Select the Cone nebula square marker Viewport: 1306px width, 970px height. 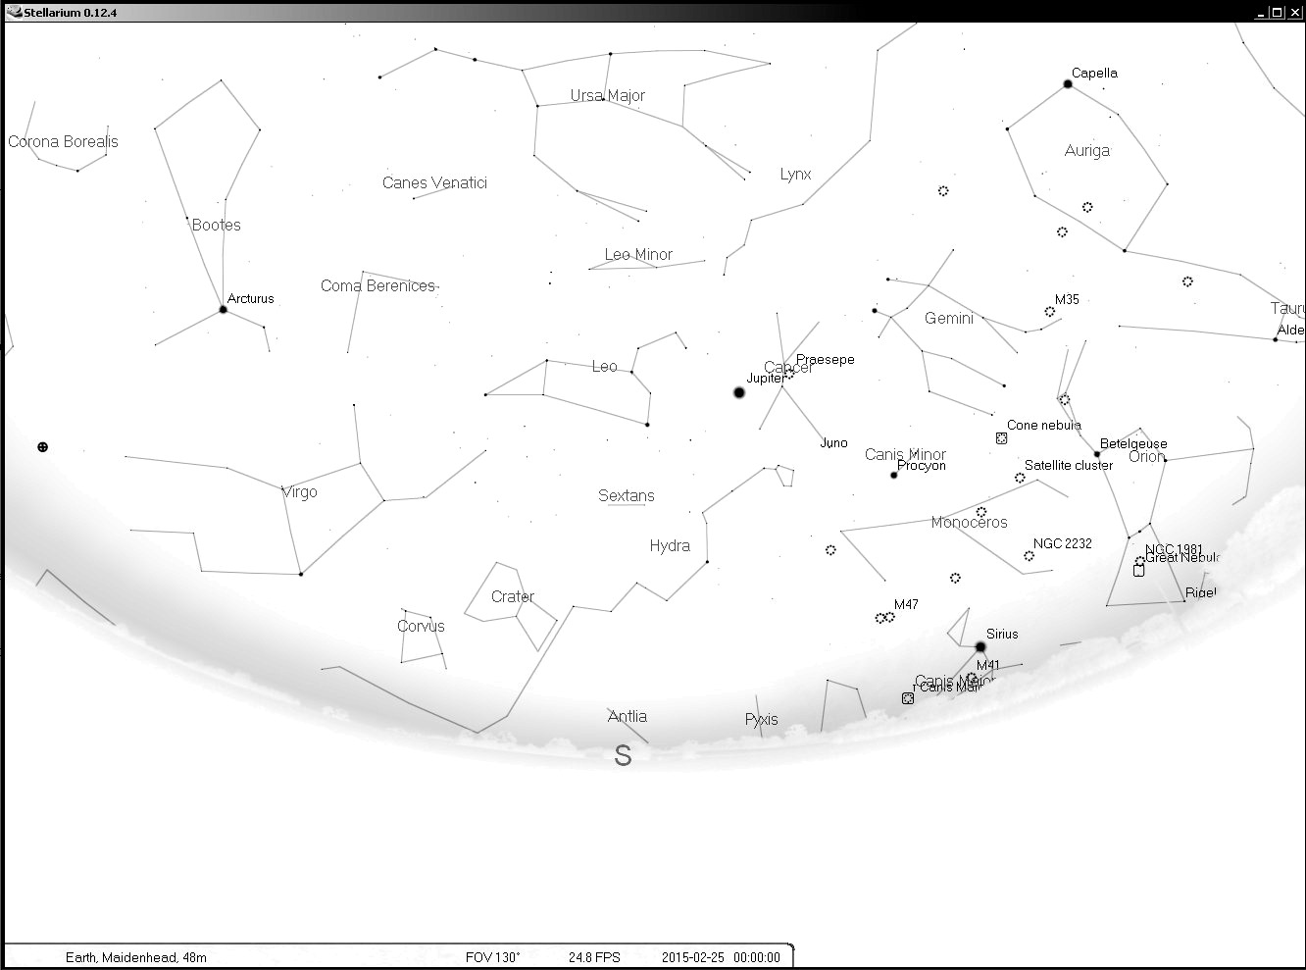pos(1001,438)
